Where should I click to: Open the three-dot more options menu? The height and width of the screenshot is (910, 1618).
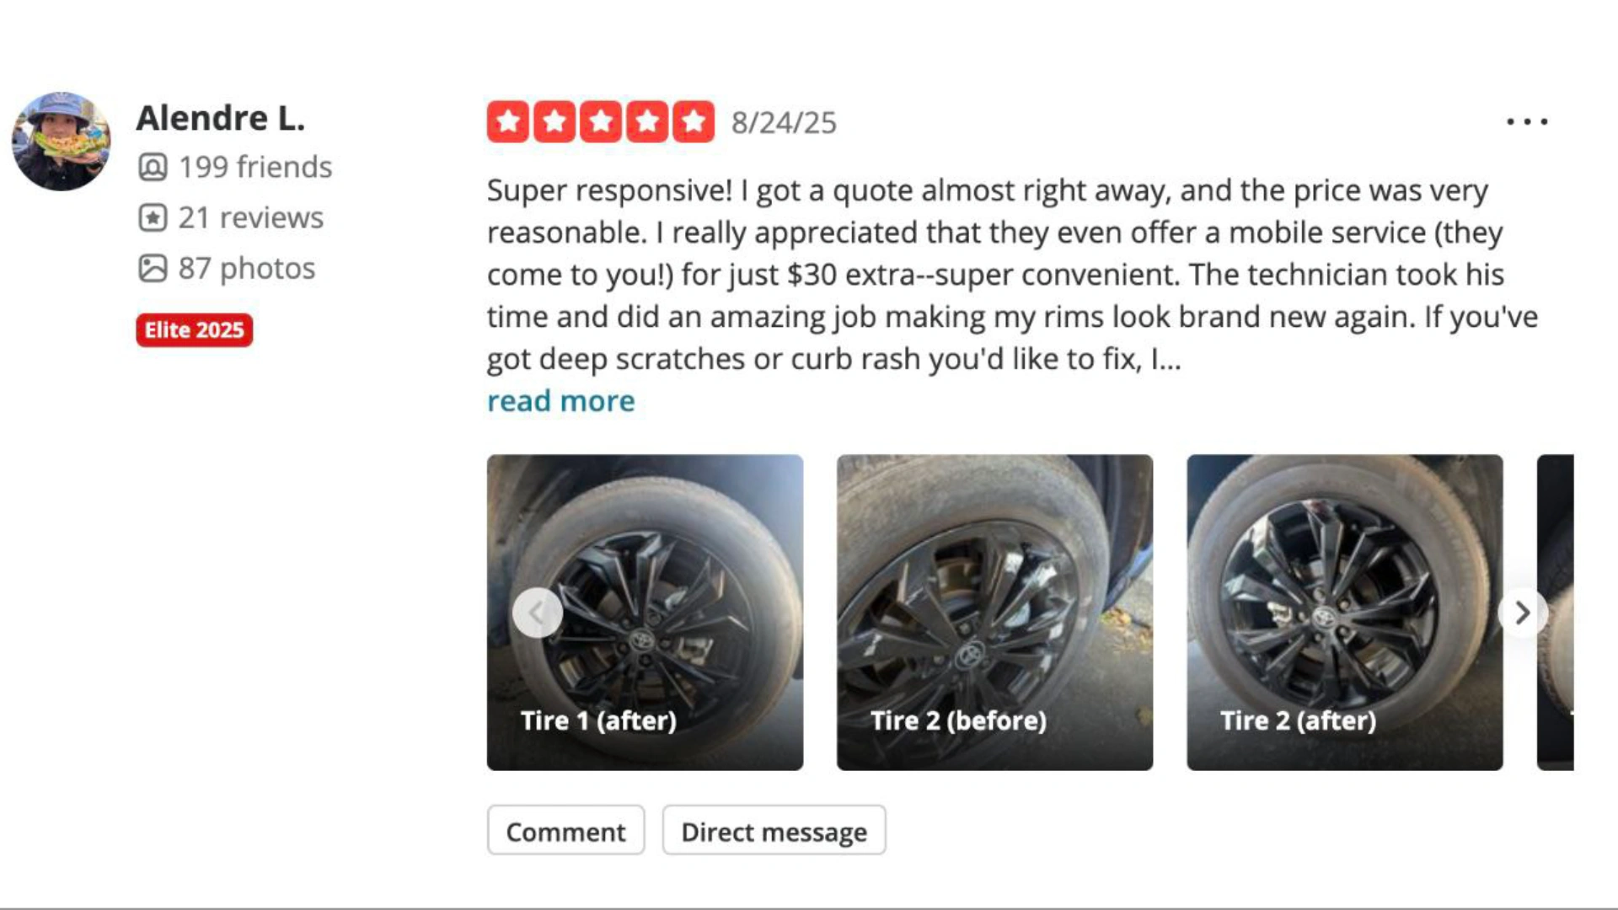pyautogui.click(x=1527, y=122)
